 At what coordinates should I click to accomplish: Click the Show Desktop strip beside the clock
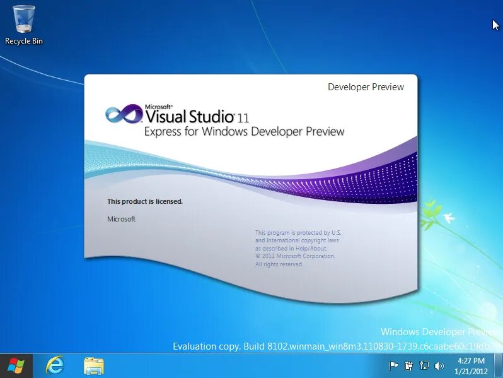pos(499,366)
